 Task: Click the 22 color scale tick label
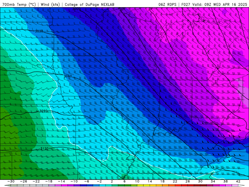175,181
